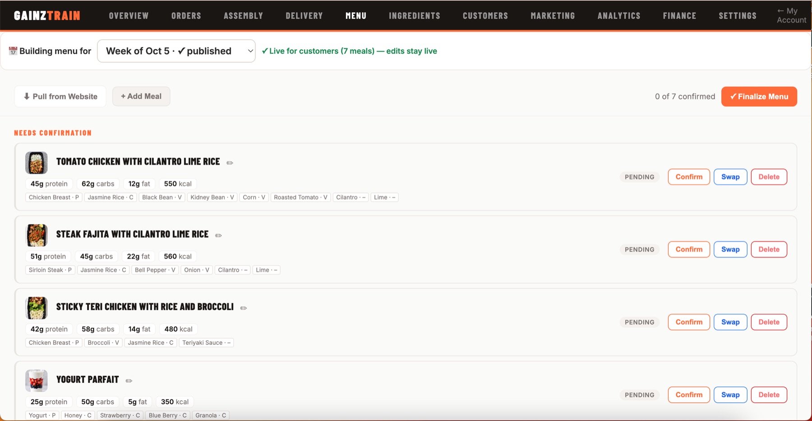Open the Finance section
The width and height of the screenshot is (812, 421).
click(680, 16)
